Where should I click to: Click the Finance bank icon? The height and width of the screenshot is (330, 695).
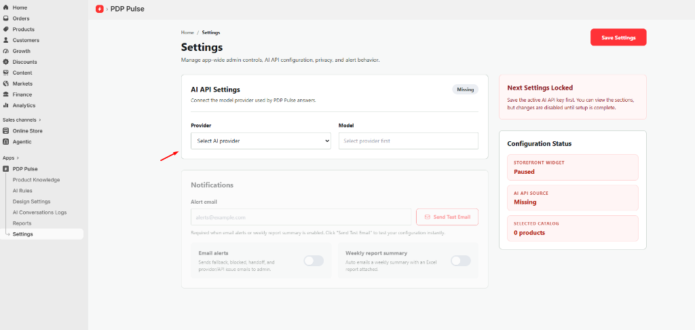tap(5, 94)
